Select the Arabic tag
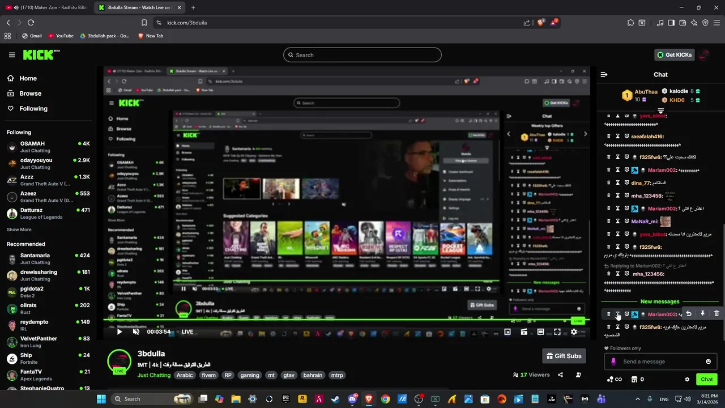The image size is (725, 408). pyautogui.click(x=185, y=375)
